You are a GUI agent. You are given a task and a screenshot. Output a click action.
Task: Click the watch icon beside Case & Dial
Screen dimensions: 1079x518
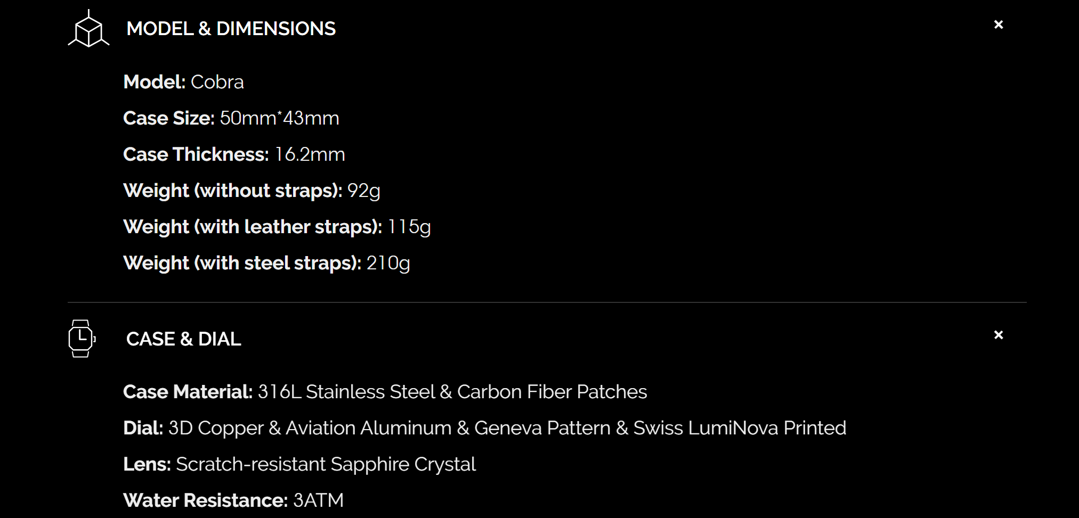(x=82, y=339)
